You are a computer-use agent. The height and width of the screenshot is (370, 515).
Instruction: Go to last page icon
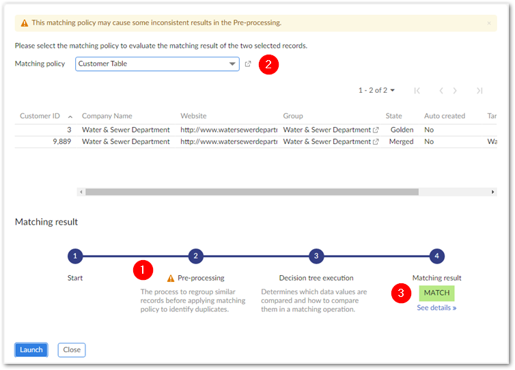479,90
